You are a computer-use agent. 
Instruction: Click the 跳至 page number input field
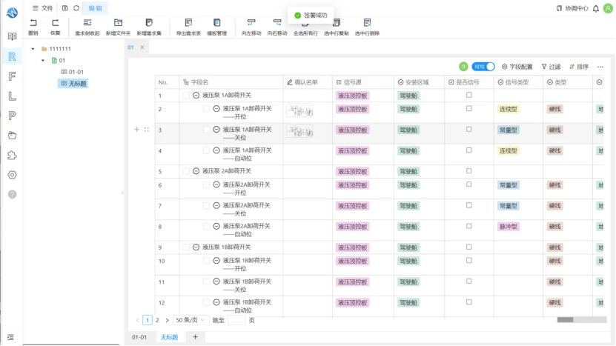click(x=236, y=321)
